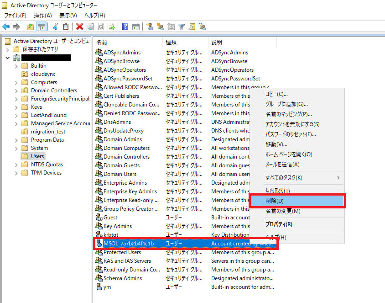Click the Schema Admins group icon

[x=99, y=278]
